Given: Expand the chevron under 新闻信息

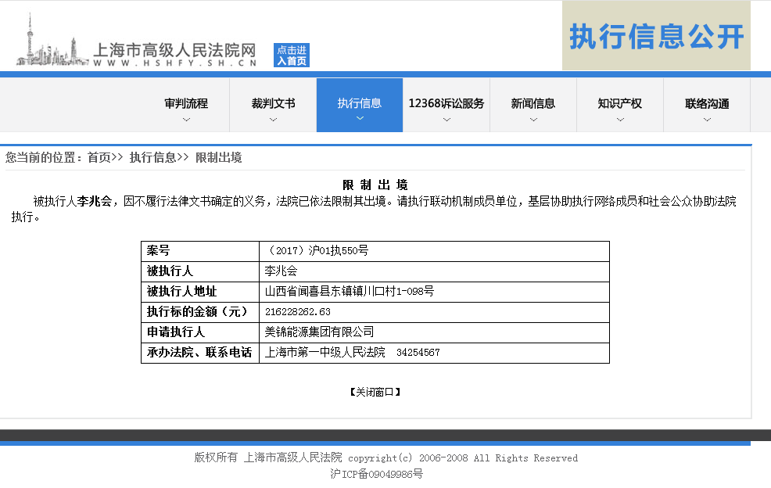Looking at the screenshot, I should (x=533, y=120).
